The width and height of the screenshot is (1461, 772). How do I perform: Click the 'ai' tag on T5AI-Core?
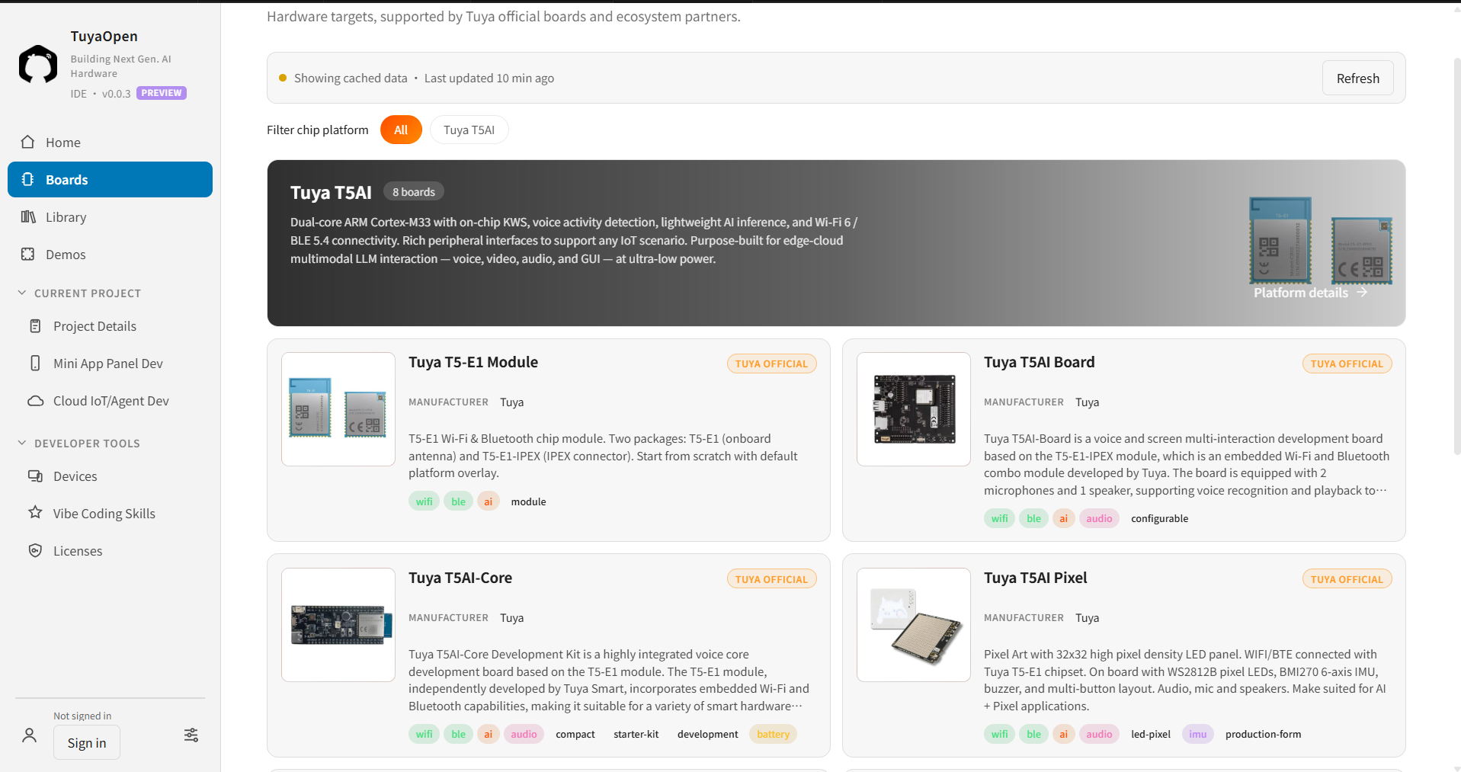pyautogui.click(x=488, y=734)
